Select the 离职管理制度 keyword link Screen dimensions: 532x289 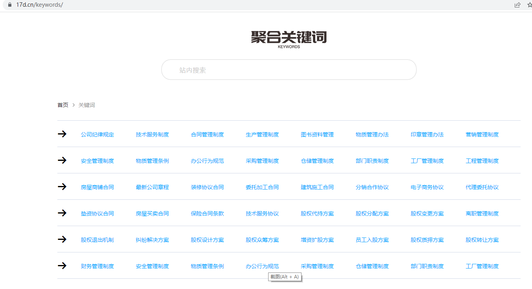tap(482, 214)
